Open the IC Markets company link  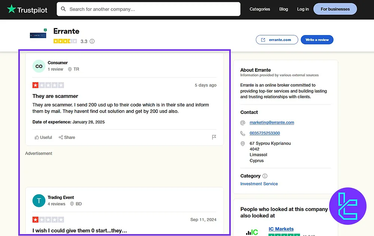(281, 229)
